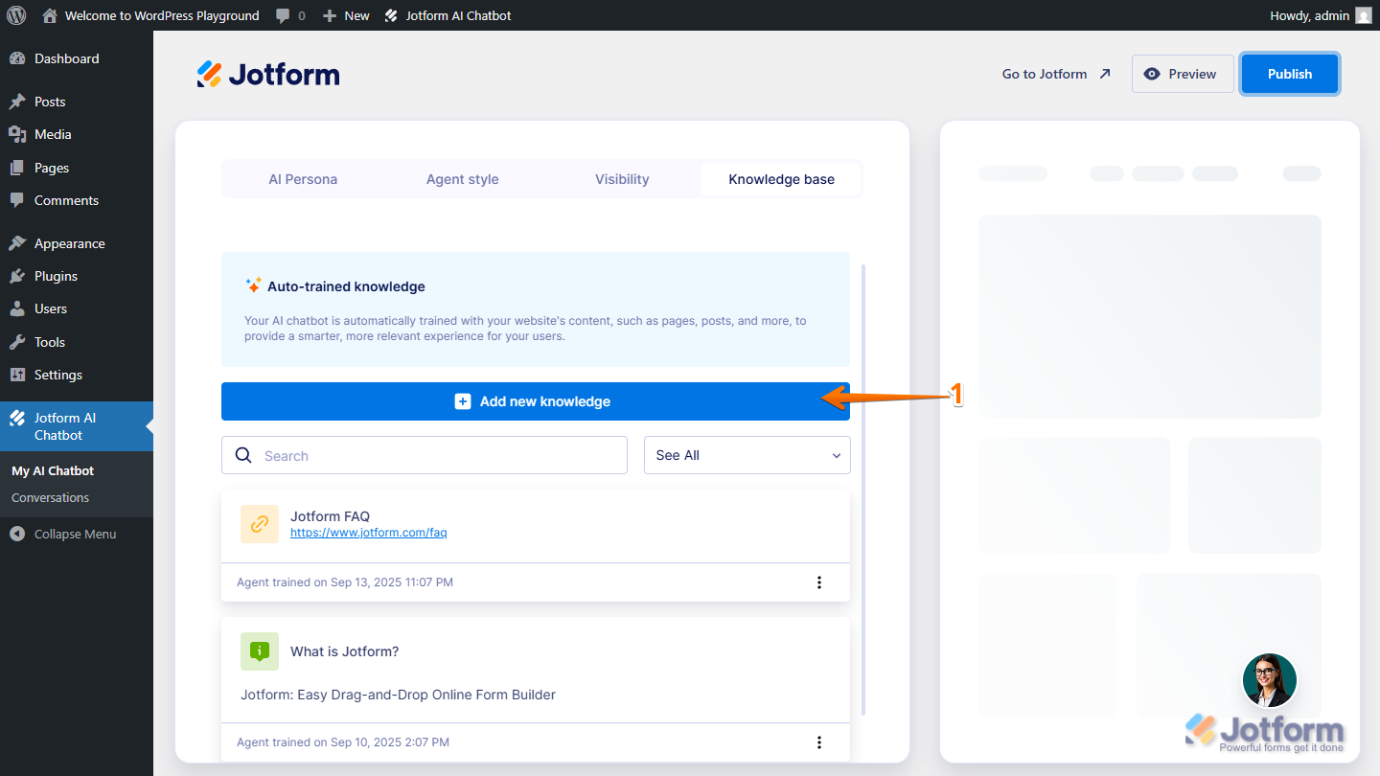Open the See All filter dropdown
Screen dimensions: 1380x776
747,455
